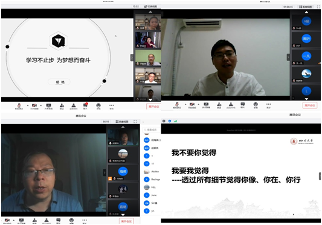Open the participants list icon in top-right meeting

pyautogui.click(x=231, y=105)
